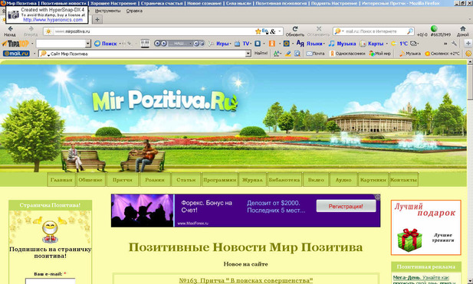Viewport: 473px width, 284px height.
Task: Expand the mail.ru search field dropdown
Action: (248, 54)
